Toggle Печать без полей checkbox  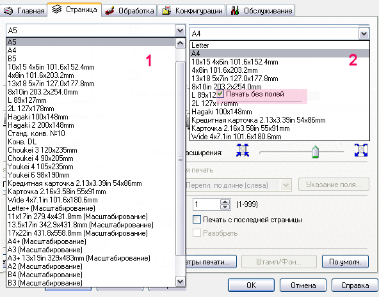[220, 93]
